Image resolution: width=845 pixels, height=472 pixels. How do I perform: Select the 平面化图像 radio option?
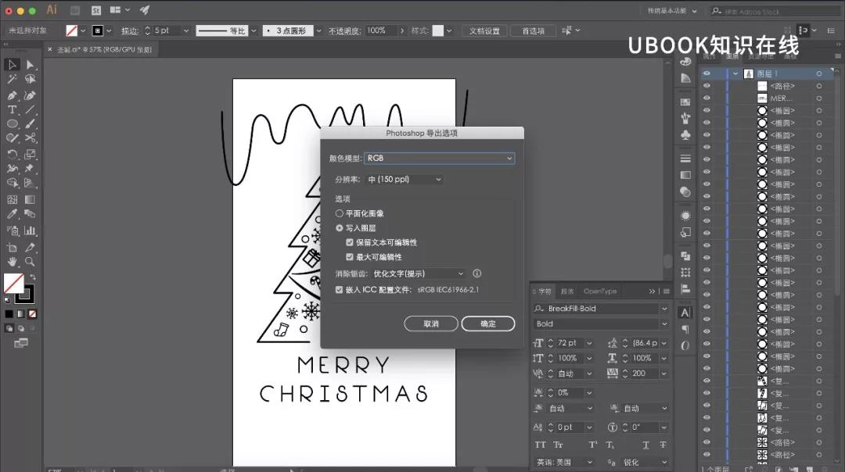coord(339,213)
